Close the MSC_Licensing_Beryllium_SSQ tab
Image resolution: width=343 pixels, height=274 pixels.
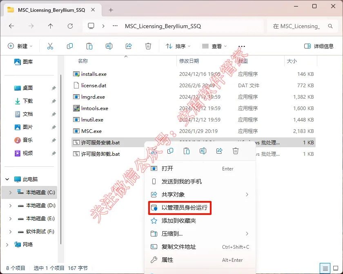pyautogui.click(x=93, y=10)
